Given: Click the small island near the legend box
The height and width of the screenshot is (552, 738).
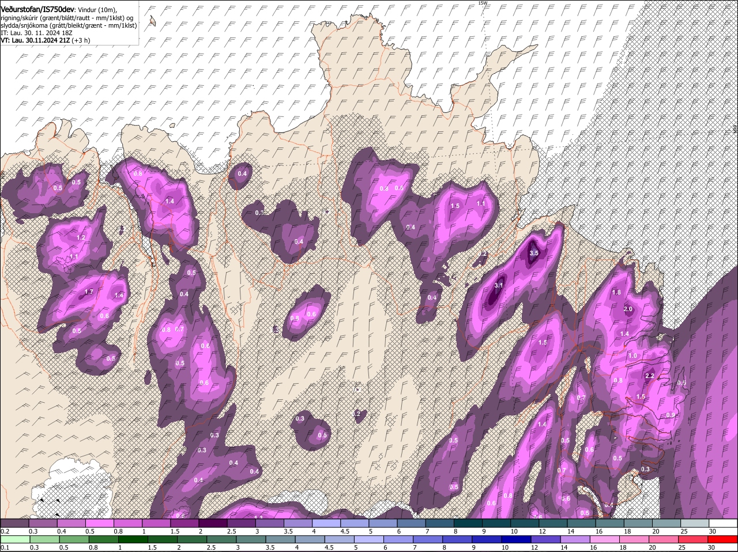Looking at the screenshot, I should [x=153, y=21].
